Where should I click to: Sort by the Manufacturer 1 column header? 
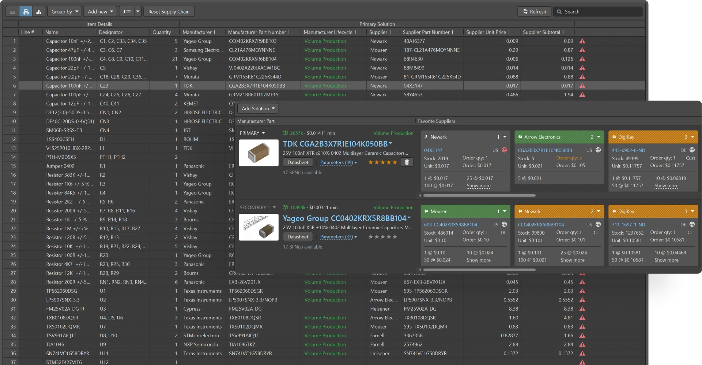click(199, 32)
